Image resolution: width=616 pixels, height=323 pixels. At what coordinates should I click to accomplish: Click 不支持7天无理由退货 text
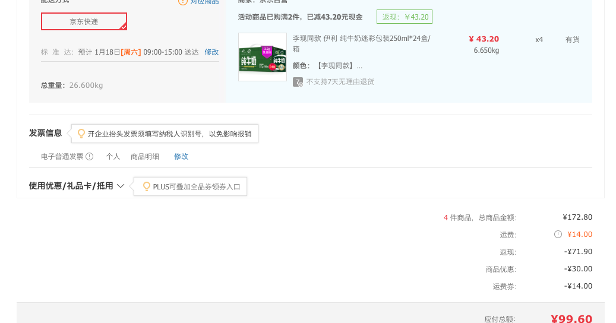tap(340, 82)
